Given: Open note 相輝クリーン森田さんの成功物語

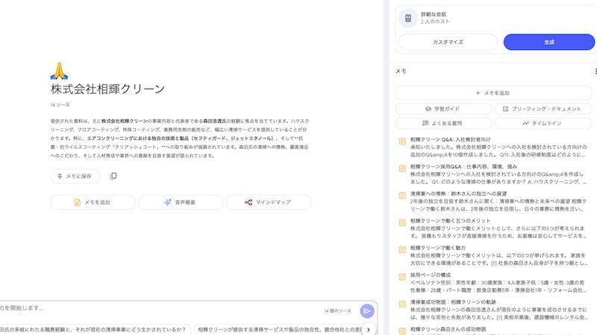Looking at the screenshot, I should tap(493, 330).
